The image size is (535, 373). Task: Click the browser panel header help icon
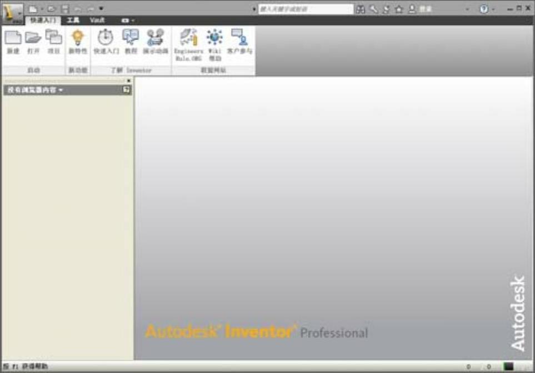click(126, 89)
